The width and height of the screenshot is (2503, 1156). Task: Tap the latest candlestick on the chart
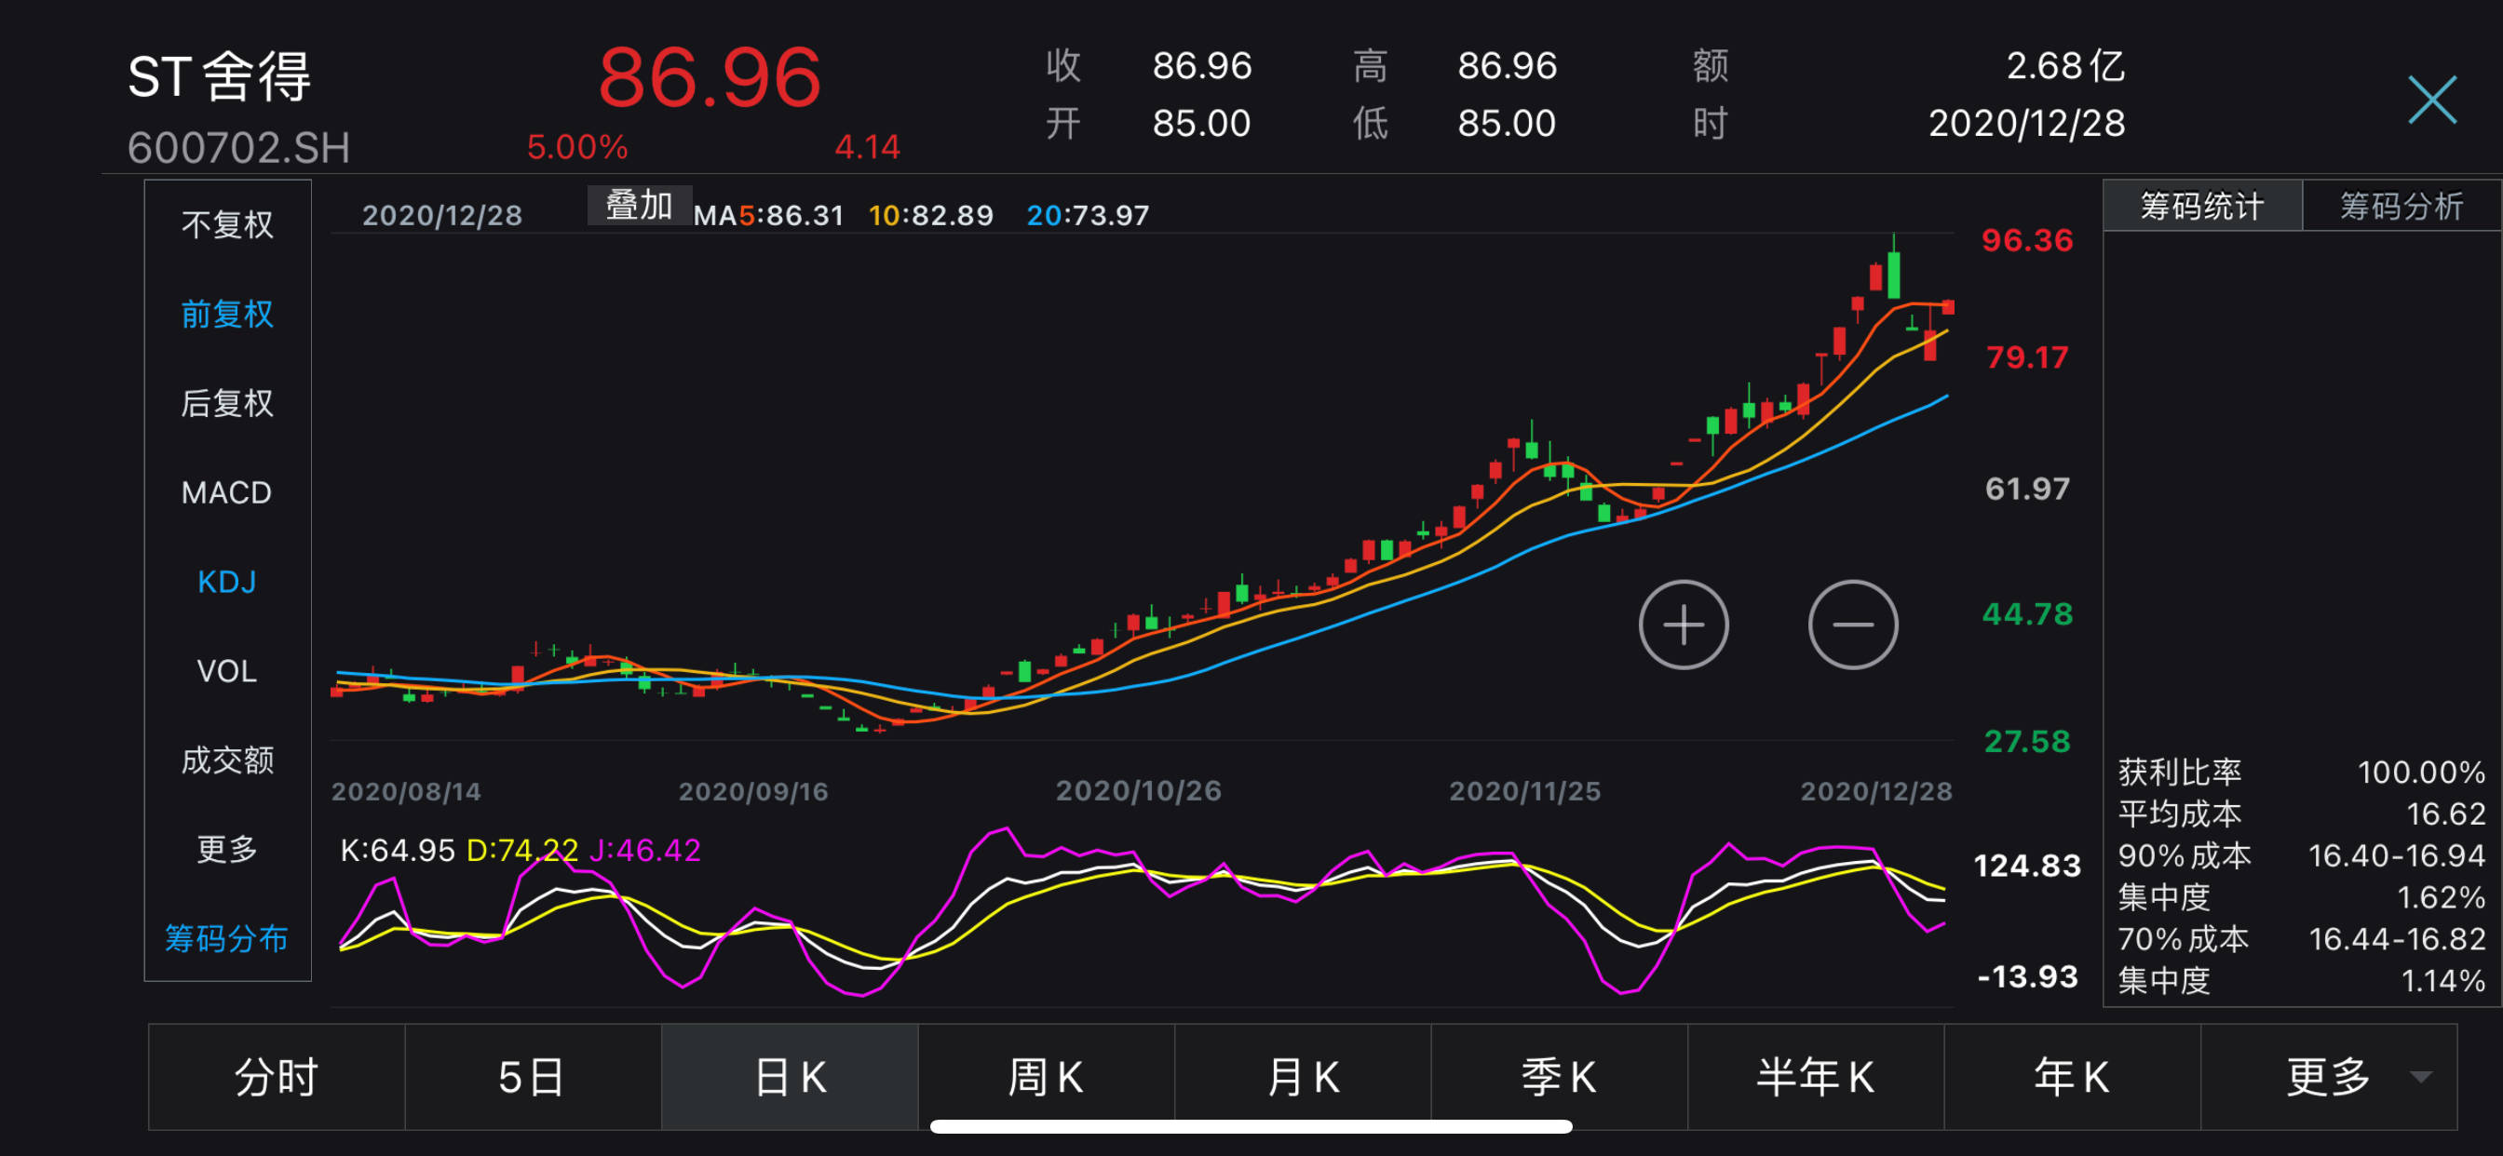click(1947, 307)
